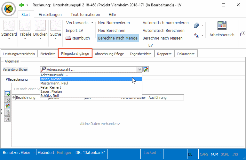Open the Raumbuch book icon
Screen dimensions: 246x160
pyautogui.click(x=68, y=38)
